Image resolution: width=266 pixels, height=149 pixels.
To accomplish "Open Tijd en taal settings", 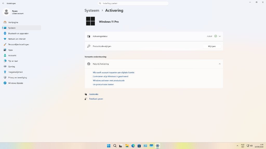I will [x=22, y=61].
